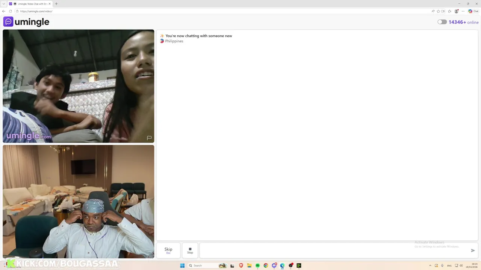Image resolution: width=481 pixels, height=270 pixels.
Task: Click the microphone tray icon
Action: click(x=442, y=265)
